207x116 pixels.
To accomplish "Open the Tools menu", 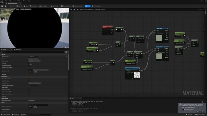I will [25, 1].
